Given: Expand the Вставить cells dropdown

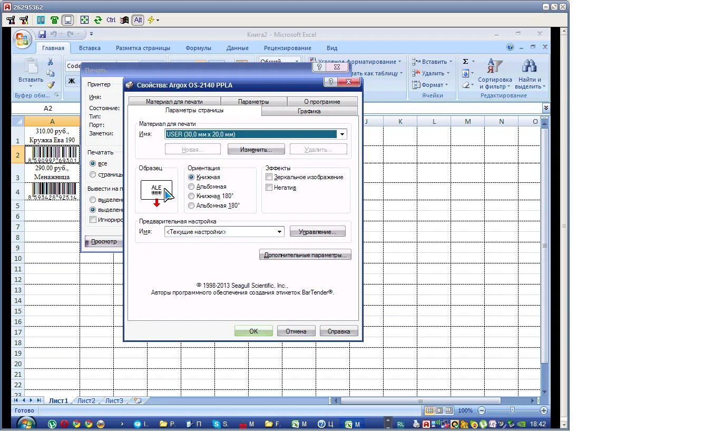Looking at the screenshot, I should coord(451,62).
